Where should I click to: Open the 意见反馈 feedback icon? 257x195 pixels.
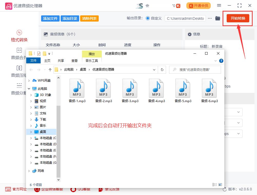coord(100,189)
